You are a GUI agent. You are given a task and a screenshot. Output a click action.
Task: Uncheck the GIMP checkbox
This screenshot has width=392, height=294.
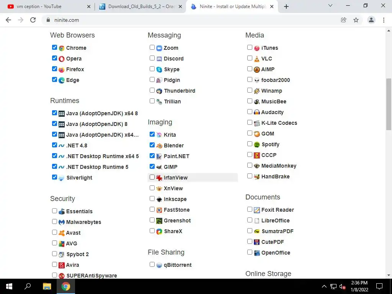(152, 166)
